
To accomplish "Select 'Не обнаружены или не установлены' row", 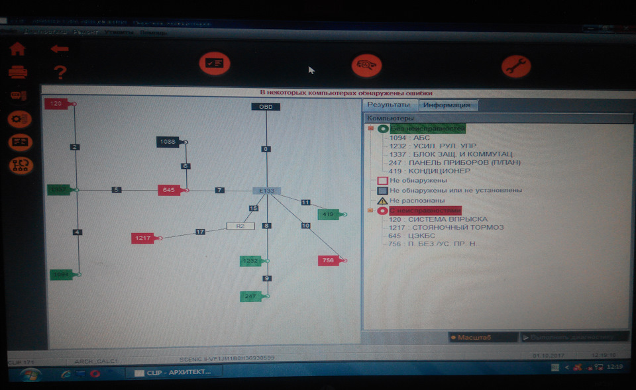I will click(449, 191).
